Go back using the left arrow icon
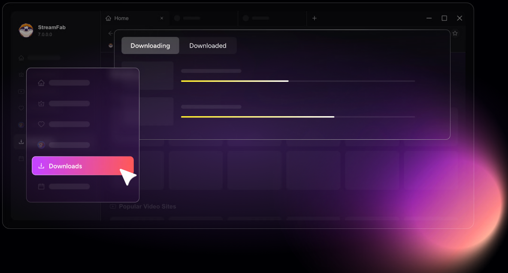The image size is (508, 273). (111, 33)
